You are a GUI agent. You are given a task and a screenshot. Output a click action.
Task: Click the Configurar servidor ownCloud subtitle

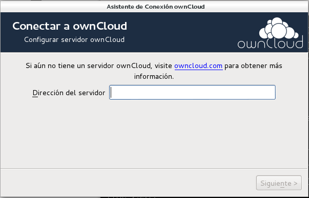click(74, 39)
